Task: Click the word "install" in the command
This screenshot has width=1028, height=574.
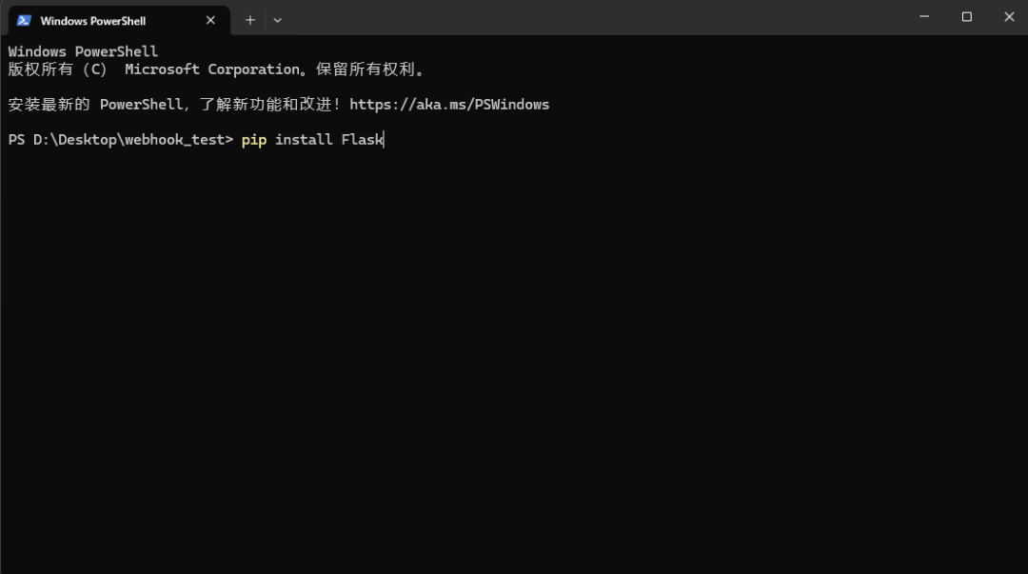Action: pos(304,140)
